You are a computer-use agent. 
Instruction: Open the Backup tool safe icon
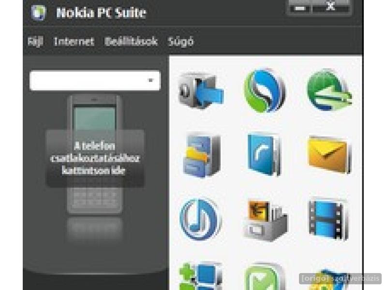[201, 90]
